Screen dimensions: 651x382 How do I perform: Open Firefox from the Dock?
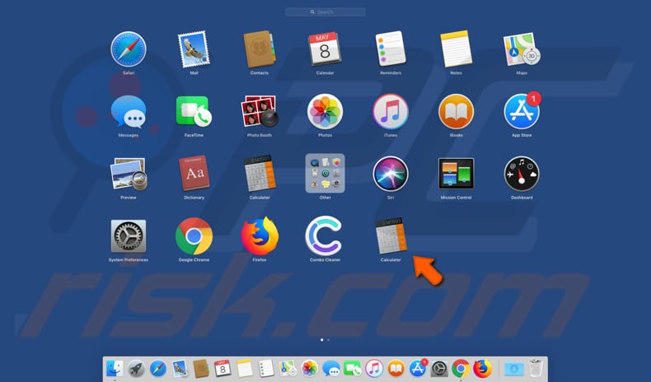click(482, 368)
